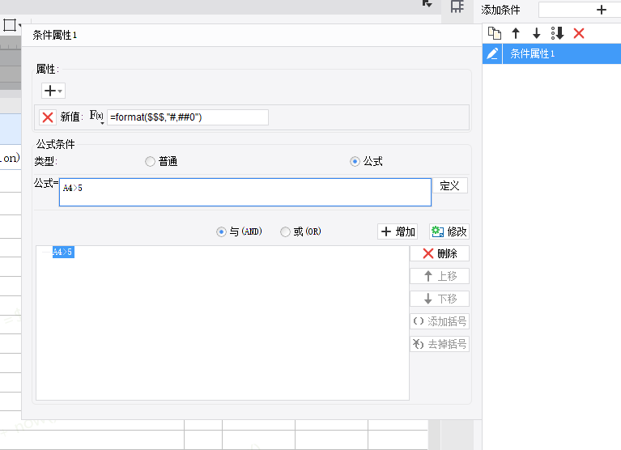Select the A4>5 condition in the list
This screenshot has width=621, height=450.
tap(63, 252)
